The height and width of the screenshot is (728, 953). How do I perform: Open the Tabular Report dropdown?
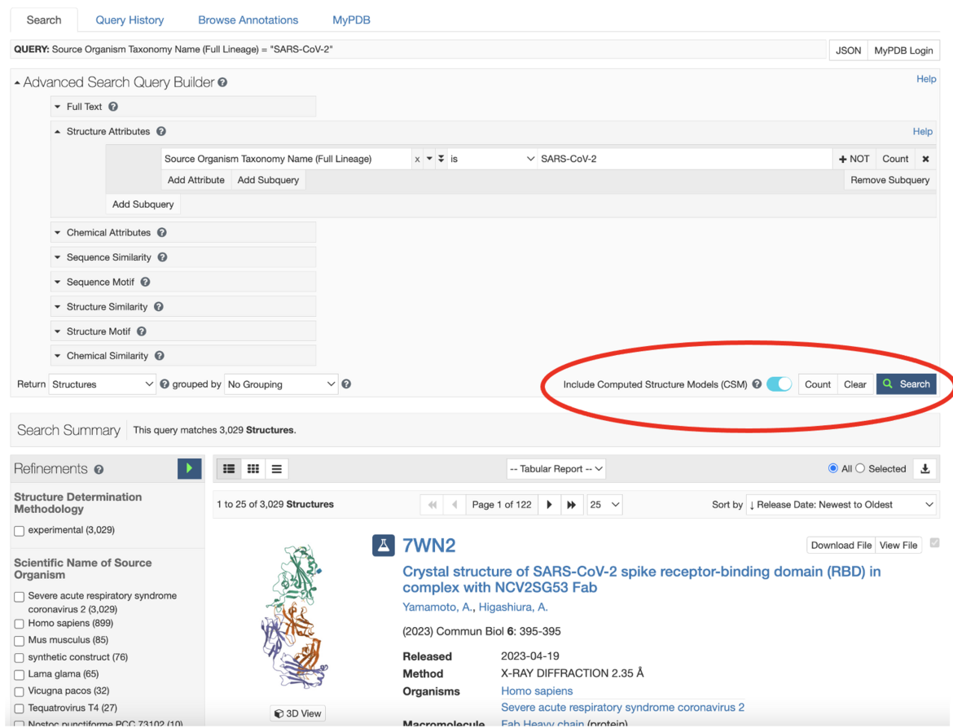point(556,468)
